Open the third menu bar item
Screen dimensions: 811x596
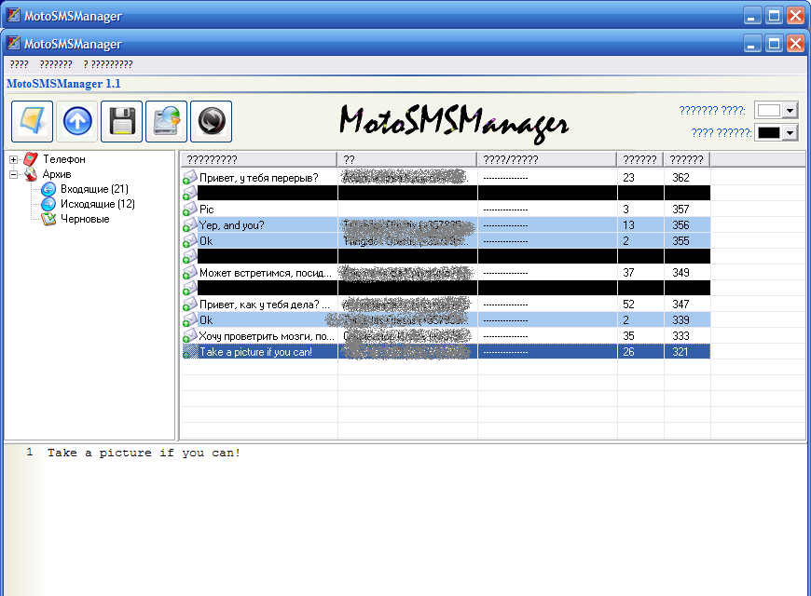[108, 64]
